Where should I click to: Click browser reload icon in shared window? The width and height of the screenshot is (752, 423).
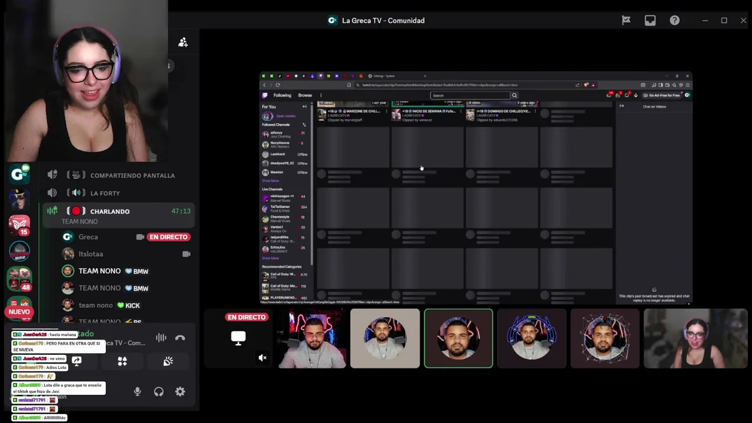[x=278, y=85]
